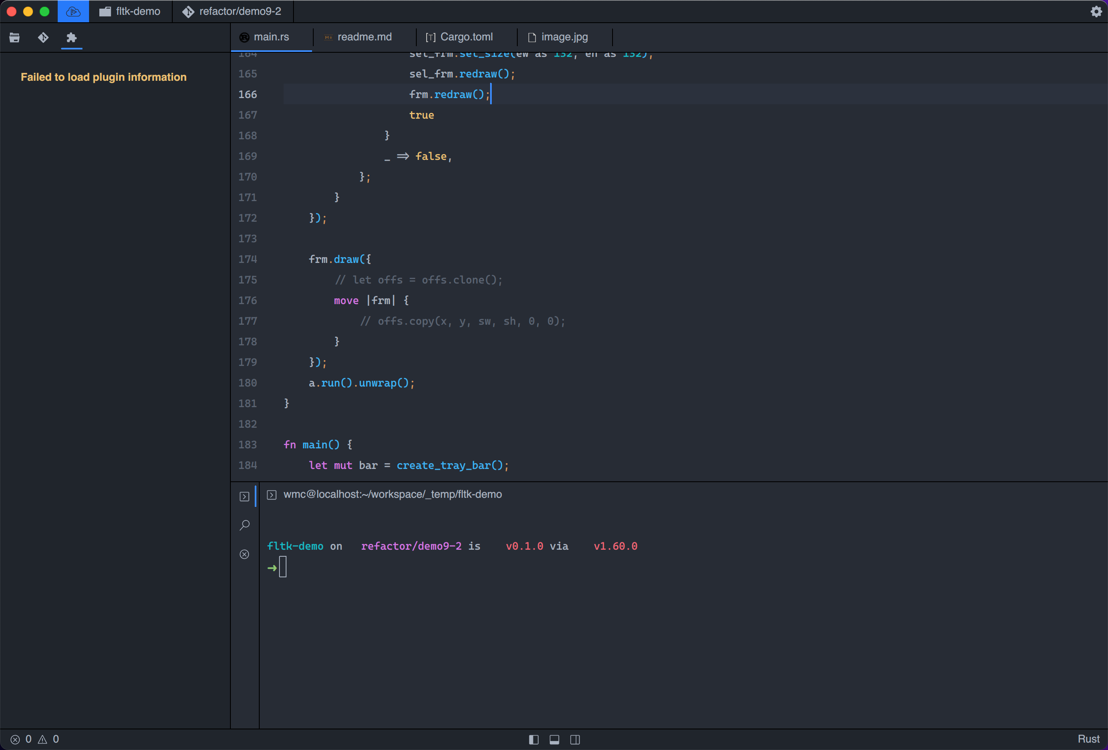Open the search icon in bottom panel
The width and height of the screenshot is (1108, 750).
pyautogui.click(x=244, y=525)
